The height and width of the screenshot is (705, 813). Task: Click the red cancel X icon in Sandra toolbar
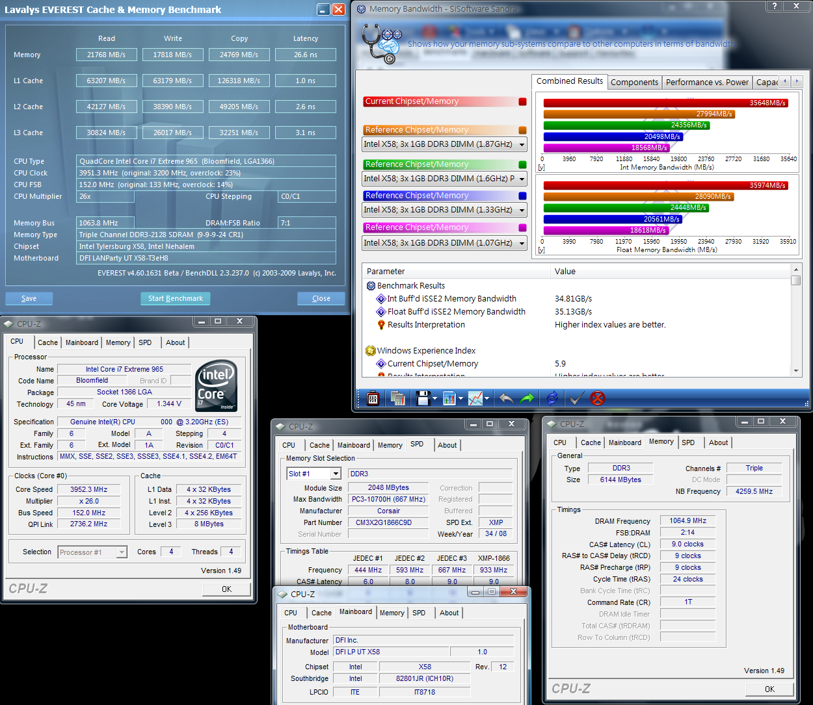pyautogui.click(x=597, y=398)
